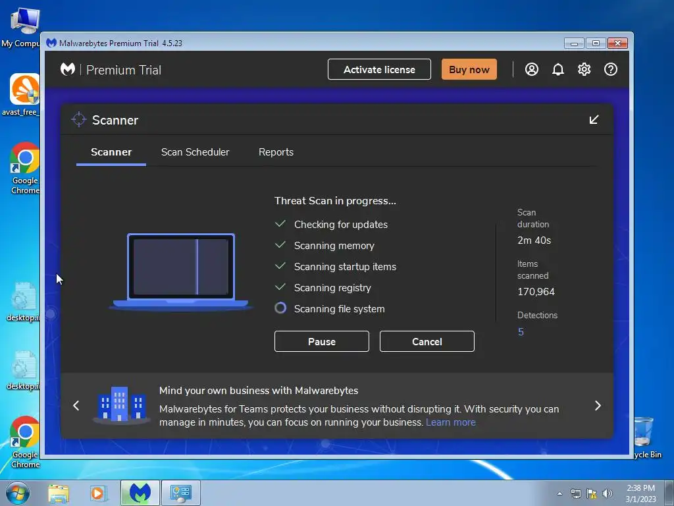Screen dimensions: 674x506
Task: Click the network tray icon
Action: [x=575, y=493]
